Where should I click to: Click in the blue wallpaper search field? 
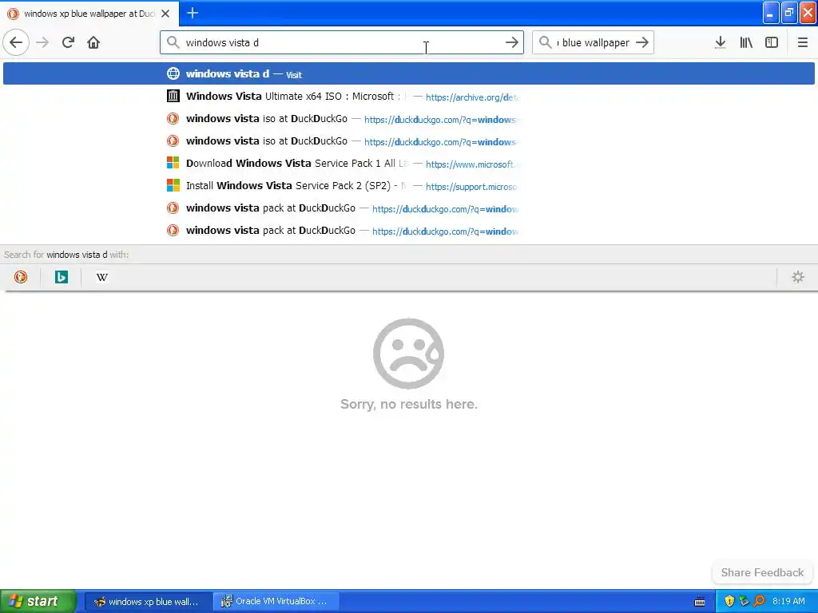pyautogui.click(x=594, y=42)
